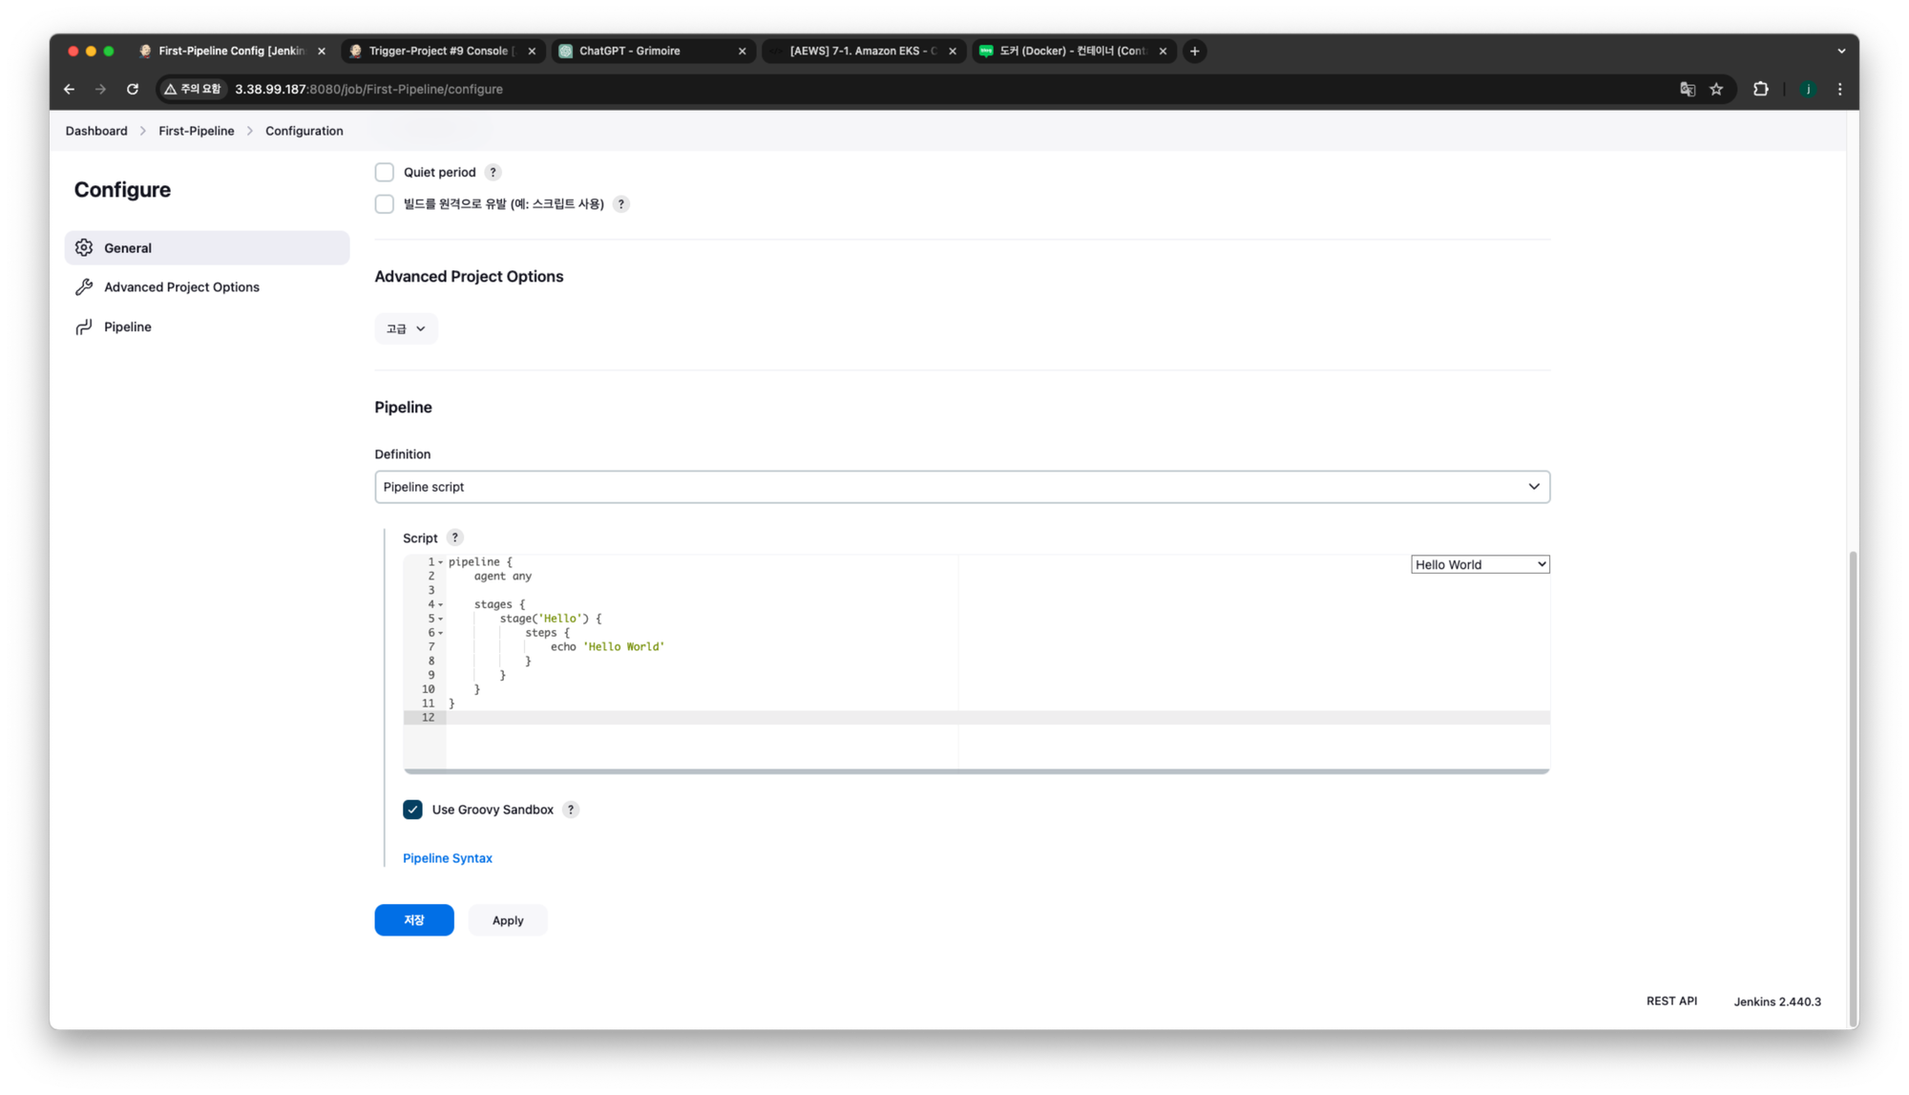The height and width of the screenshot is (1095, 1909).
Task: Open Pipeline section from sidebar icon
Action: (x=84, y=326)
